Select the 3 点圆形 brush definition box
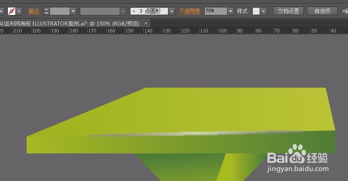348x181 pixels. (x=149, y=11)
